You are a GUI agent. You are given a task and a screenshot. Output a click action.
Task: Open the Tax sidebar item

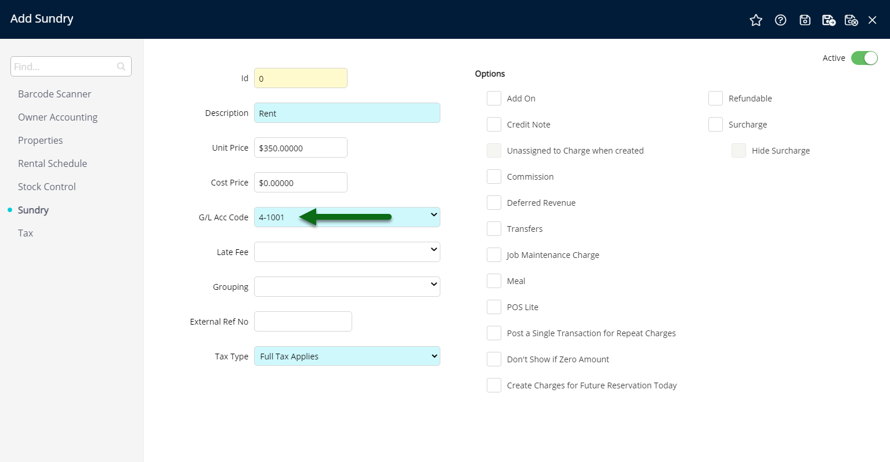point(26,233)
